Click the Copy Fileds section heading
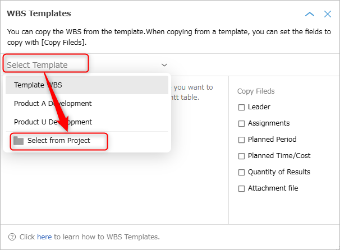This screenshot has width=340, height=250. tap(256, 91)
